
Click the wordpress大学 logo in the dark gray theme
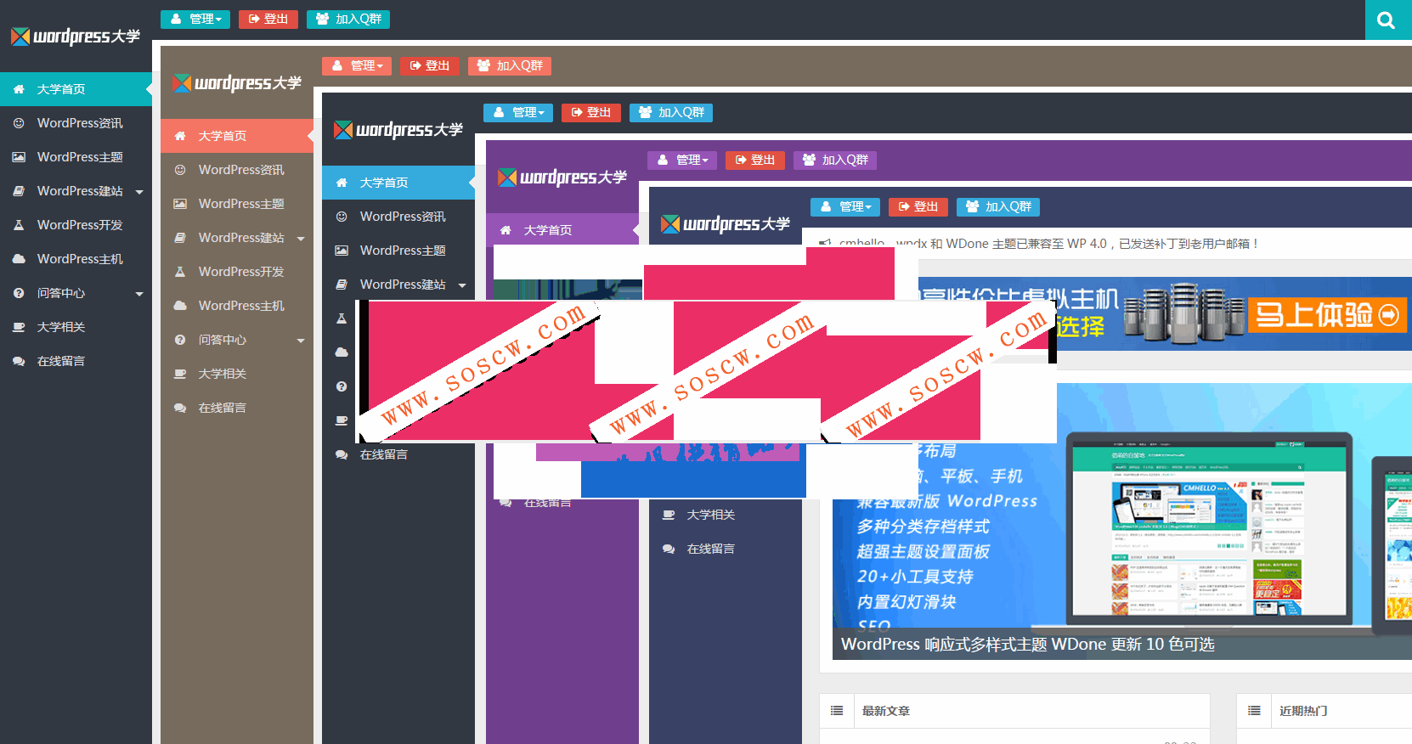pyautogui.click(x=76, y=37)
